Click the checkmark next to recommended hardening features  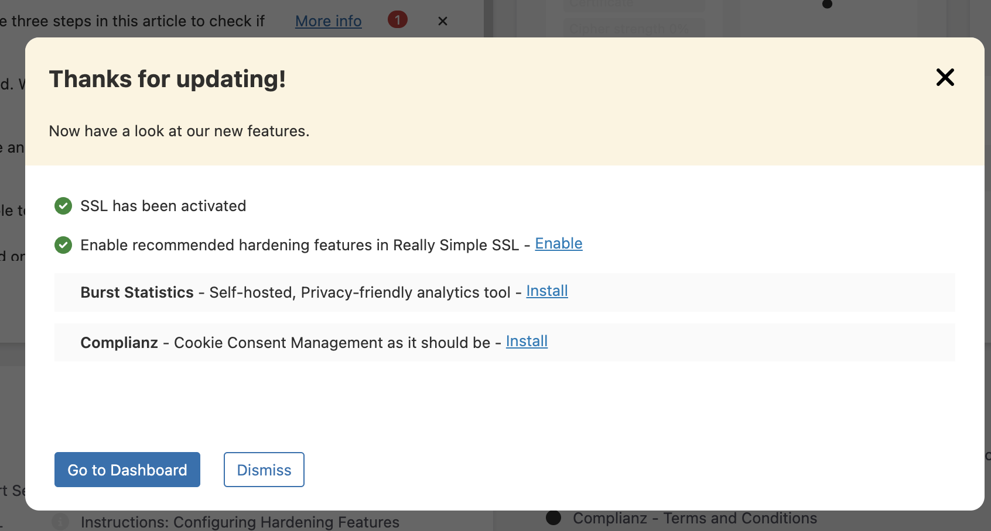click(x=63, y=245)
